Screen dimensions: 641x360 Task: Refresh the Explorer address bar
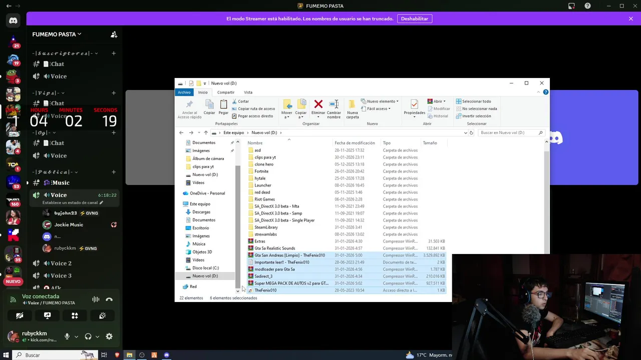471,132
